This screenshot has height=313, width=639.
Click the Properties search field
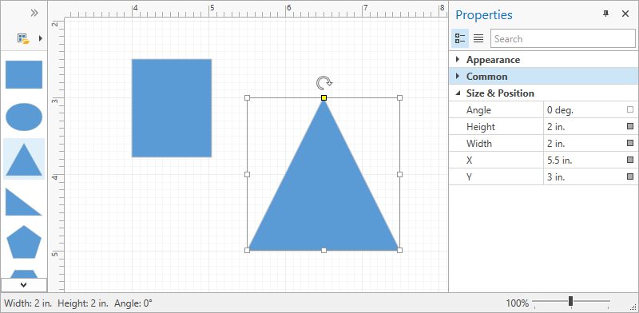point(562,38)
